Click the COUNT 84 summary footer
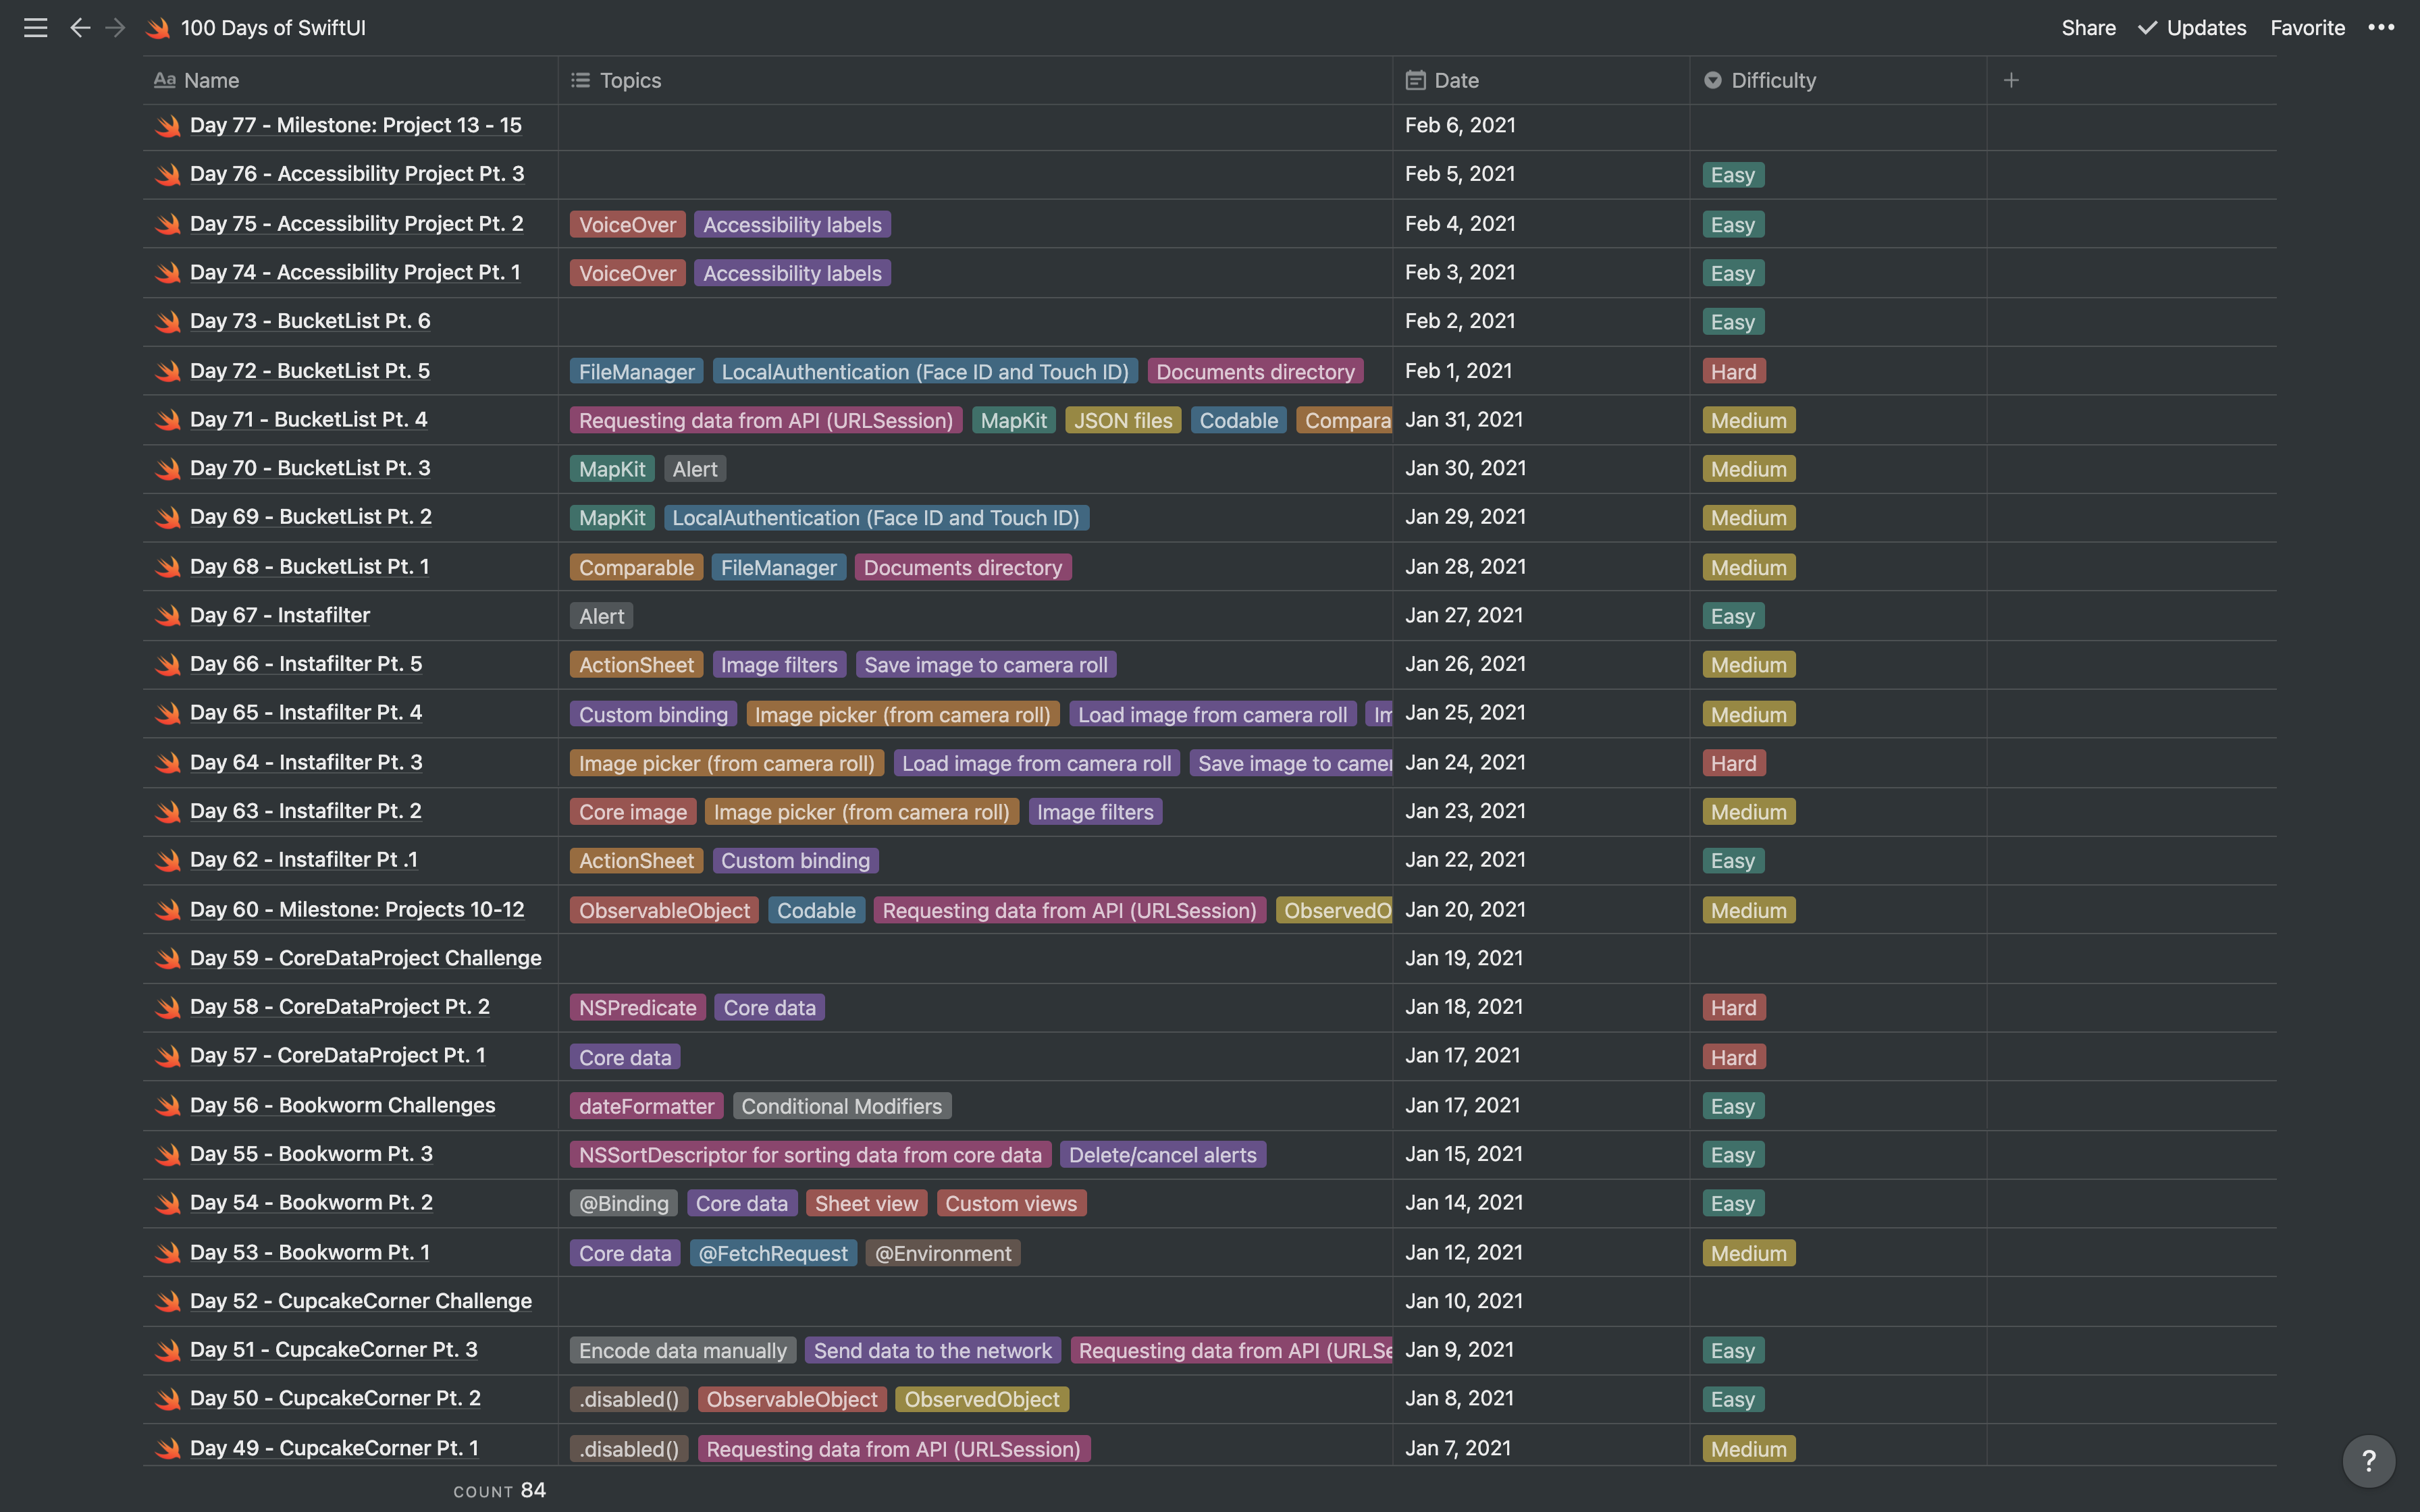This screenshot has height=1512, width=2420. [x=499, y=1490]
